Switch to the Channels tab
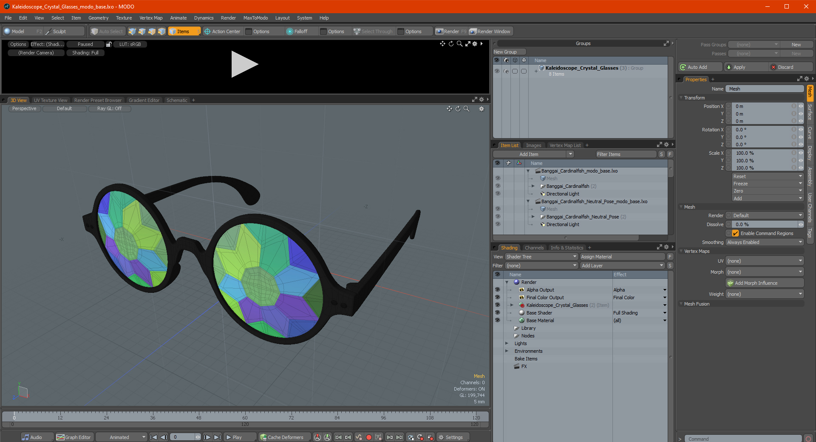 pos(534,248)
